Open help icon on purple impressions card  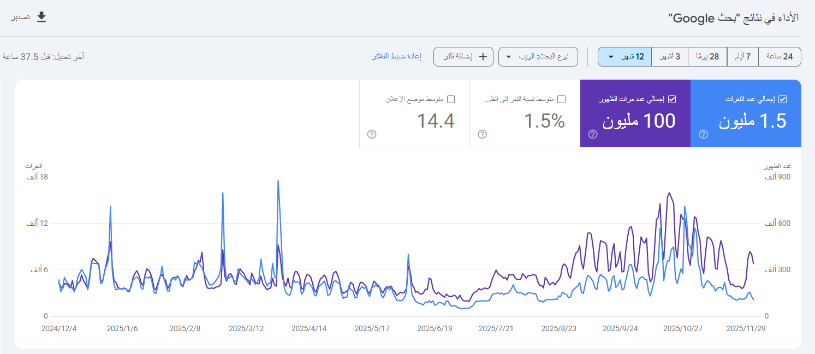tap(593, 134)
